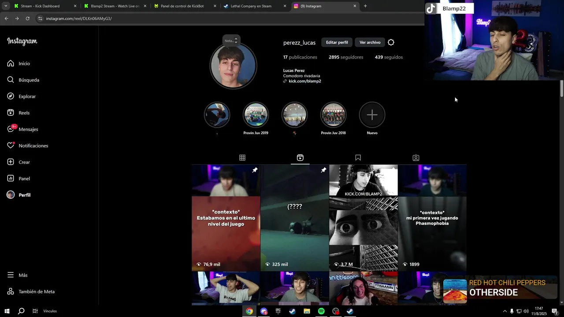This screenshot has height=317, width=564.
Task: Open Windows search on taskbar
Action: pyautogui.click(x=21, y=311)
